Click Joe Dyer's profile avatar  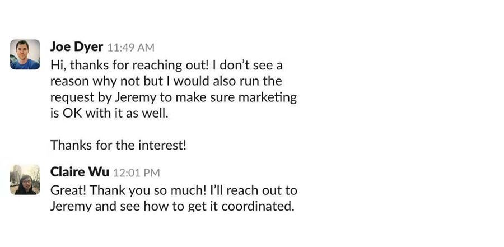[25, 54]
